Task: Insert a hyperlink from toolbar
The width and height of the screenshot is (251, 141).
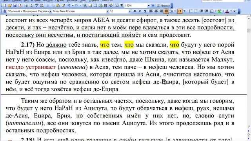Action: pos(85,5)
